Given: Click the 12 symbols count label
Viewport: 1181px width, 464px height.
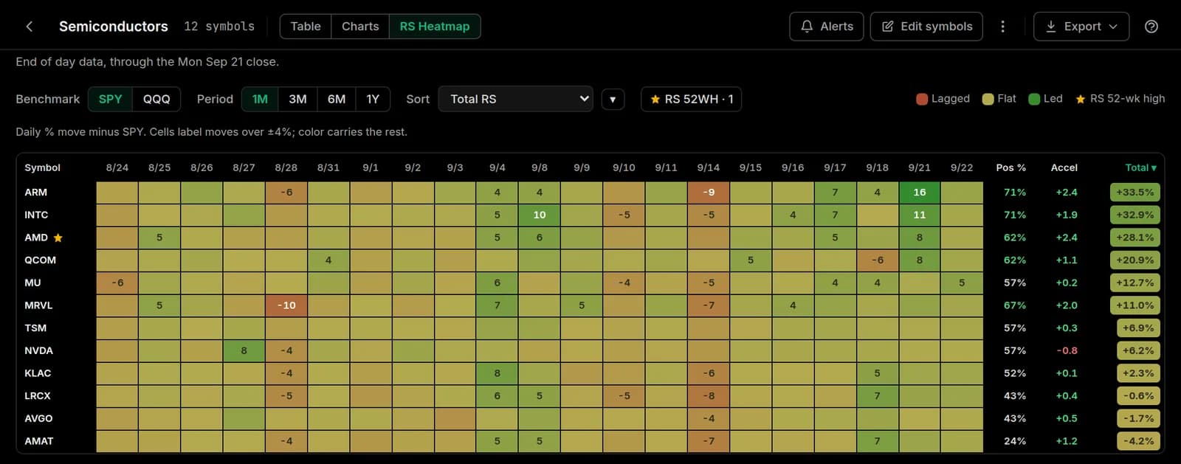Looking at the screenshot, I should coord(219,27).
